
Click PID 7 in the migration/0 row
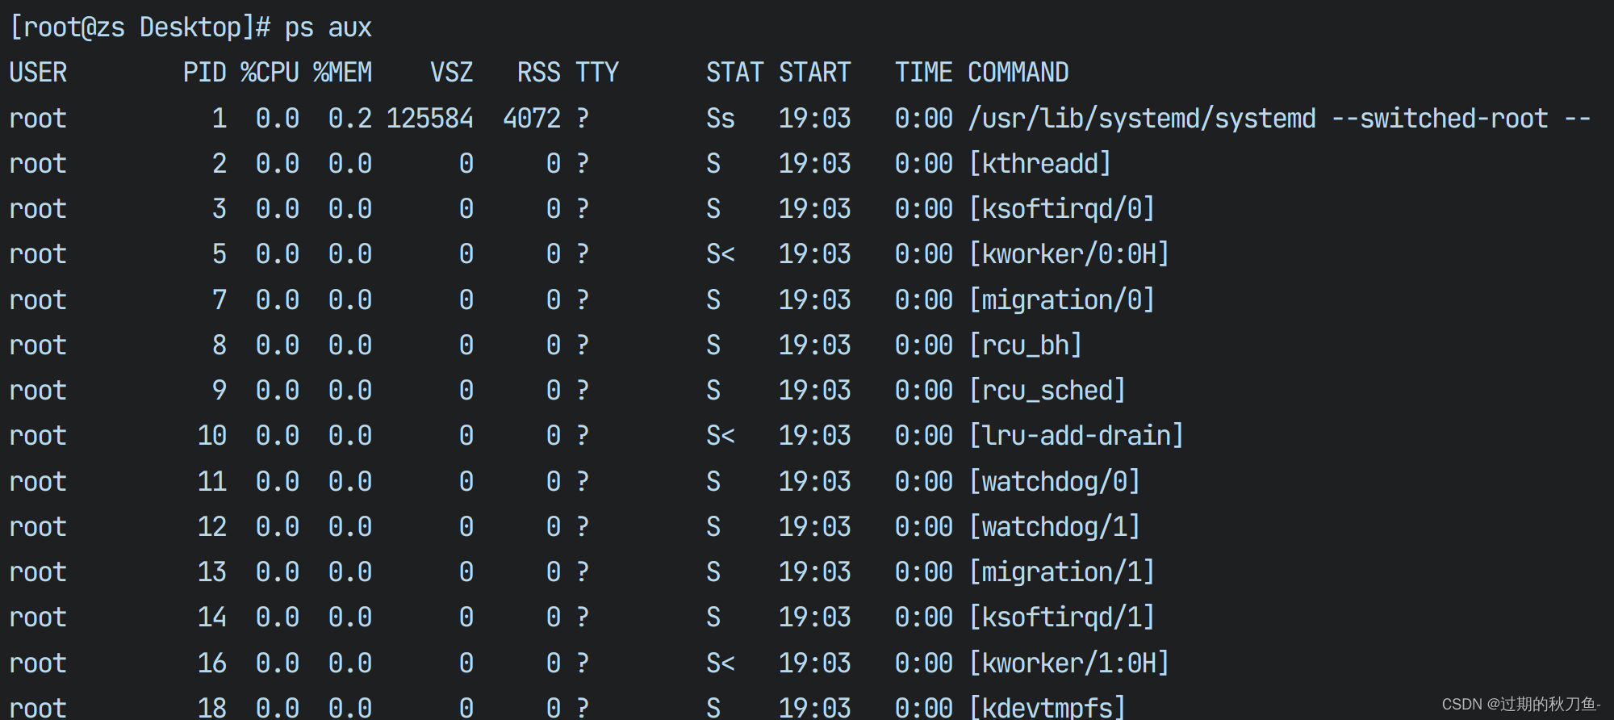(x=219, y=300)
